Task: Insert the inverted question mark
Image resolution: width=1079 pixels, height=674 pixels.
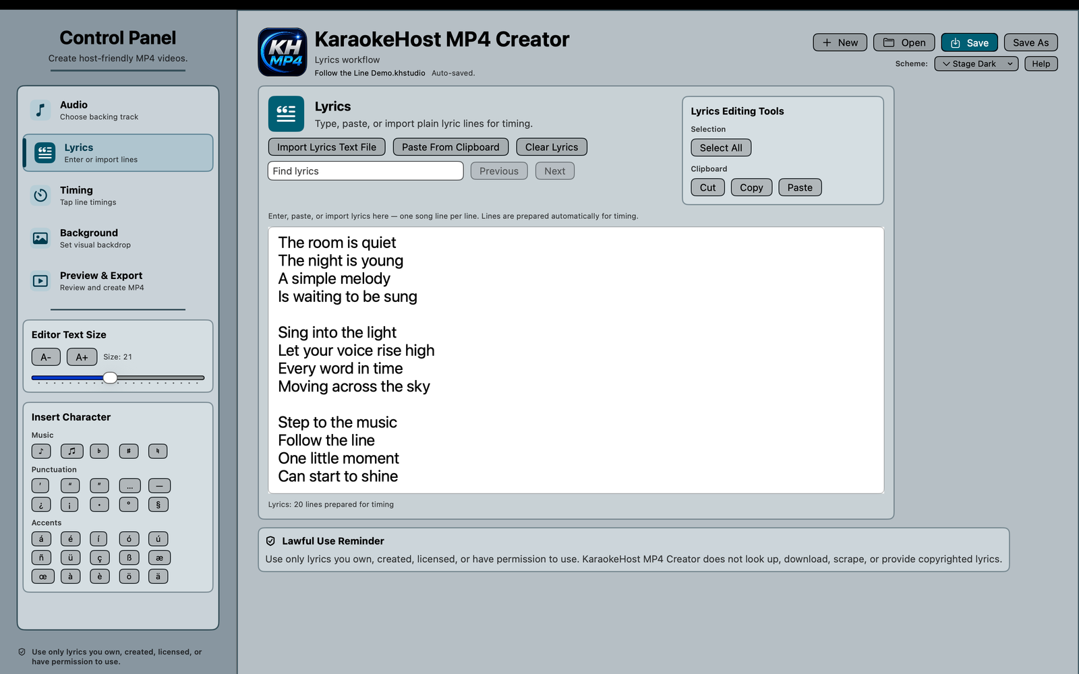Action: pyautogui.click(x=41, y=504)
